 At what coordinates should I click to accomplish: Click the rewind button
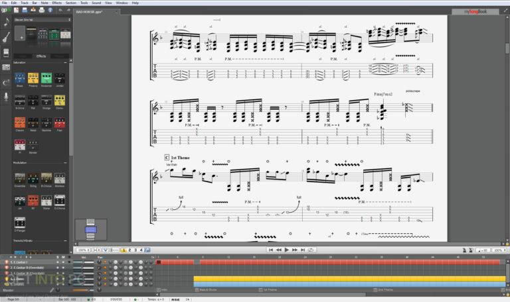point(279,250)
